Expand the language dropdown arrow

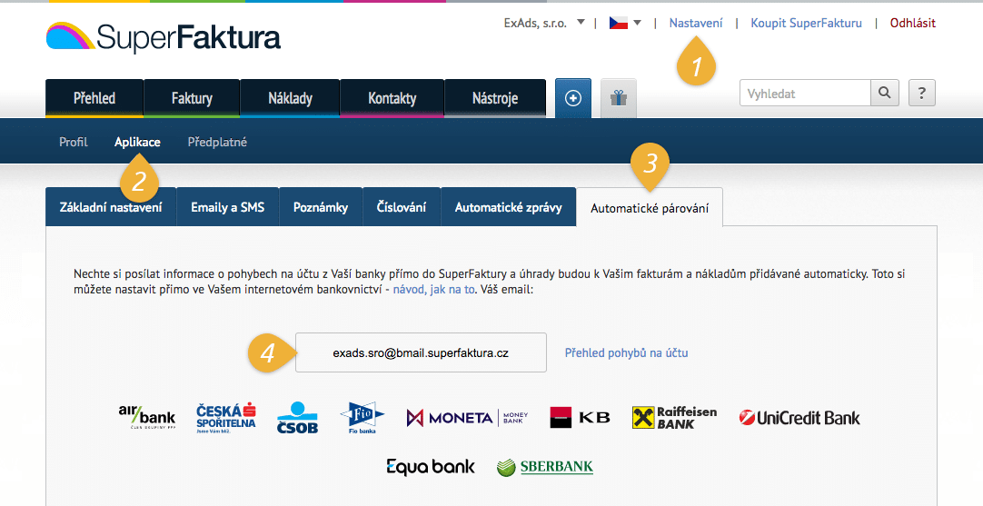coord(638,24)
